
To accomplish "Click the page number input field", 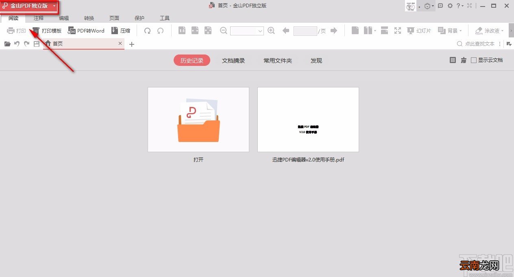I will 305,31.
